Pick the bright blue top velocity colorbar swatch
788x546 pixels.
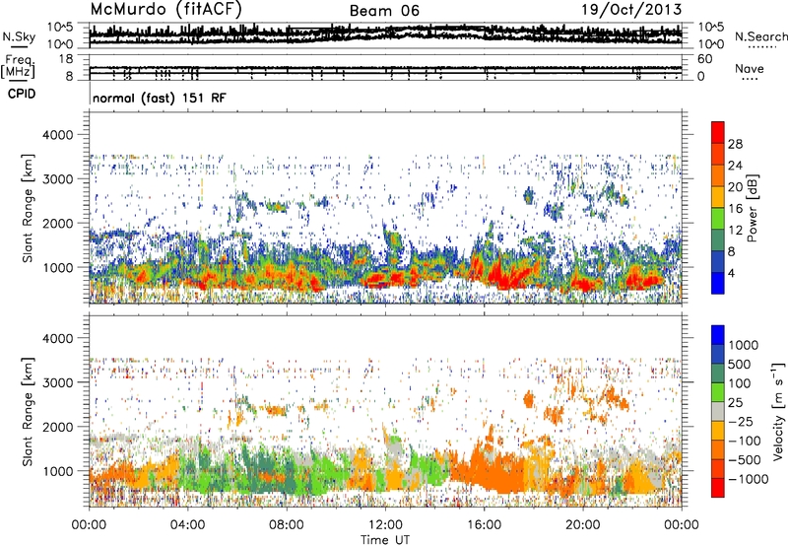pos(718,335)
